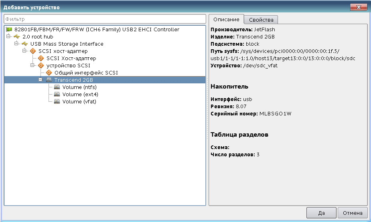Click the Число разделов: 3 line
The width and height of the screenshot is (371, 222).
235,155
